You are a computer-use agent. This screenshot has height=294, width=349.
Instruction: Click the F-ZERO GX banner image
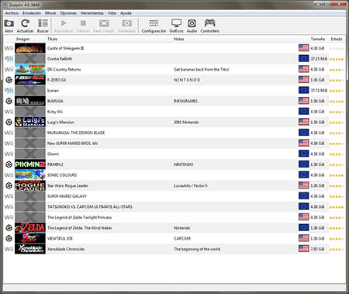coord(30,80)
